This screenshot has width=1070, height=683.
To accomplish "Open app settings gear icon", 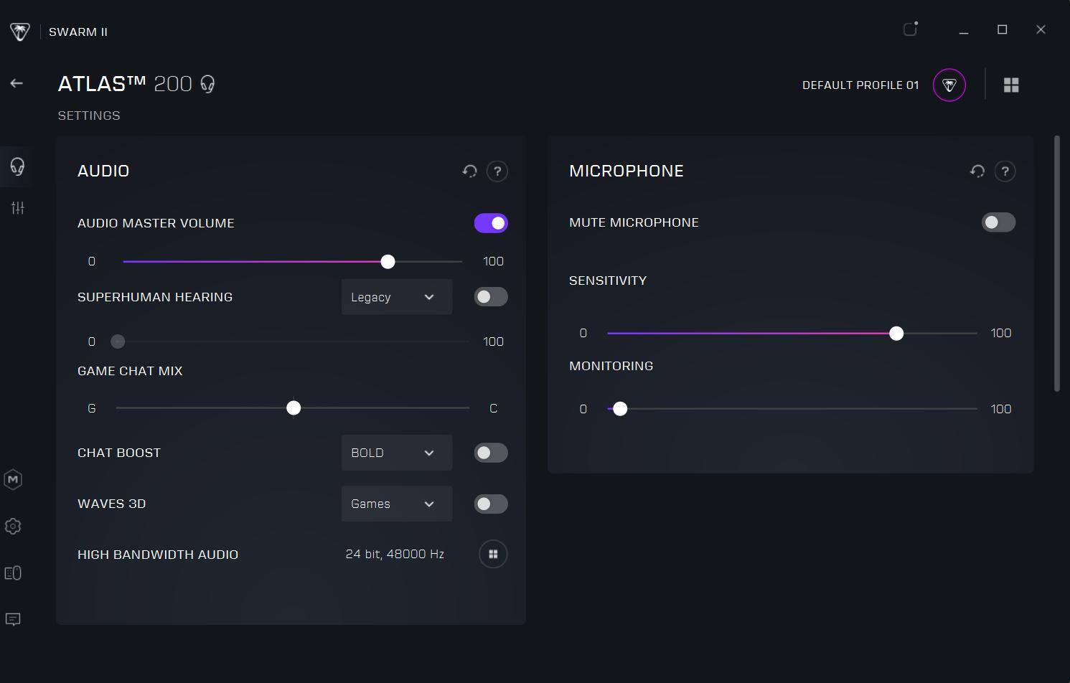I will coord(13,526).
